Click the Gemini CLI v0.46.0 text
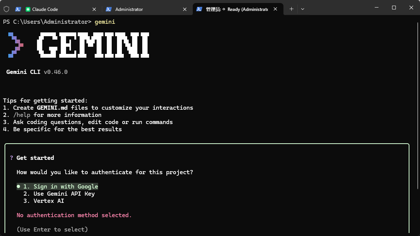420x236 pixels. click(37, 72)
